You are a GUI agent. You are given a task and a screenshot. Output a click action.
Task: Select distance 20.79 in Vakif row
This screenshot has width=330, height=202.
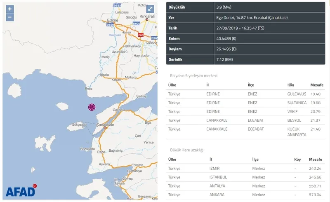[x=316, y=112]
